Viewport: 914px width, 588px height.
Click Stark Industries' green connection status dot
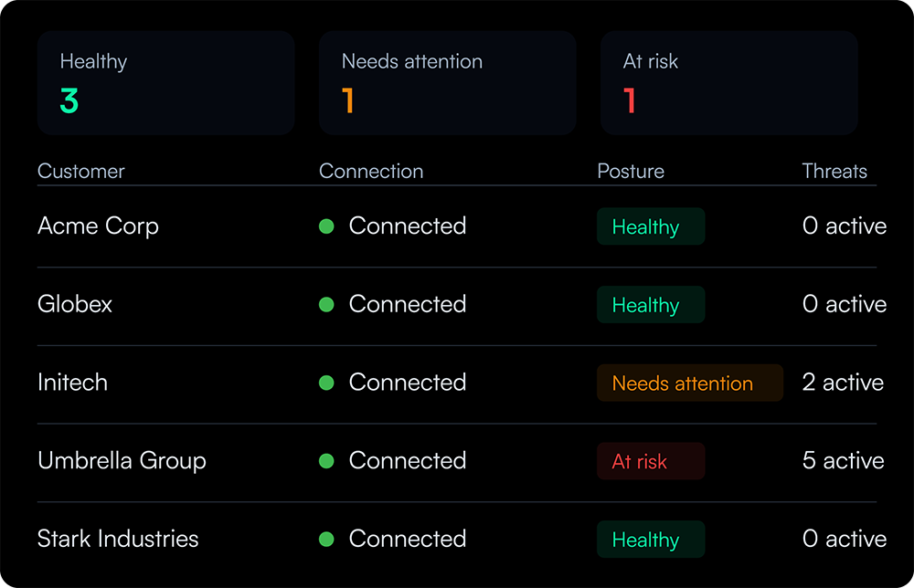[x=326, y=539]
